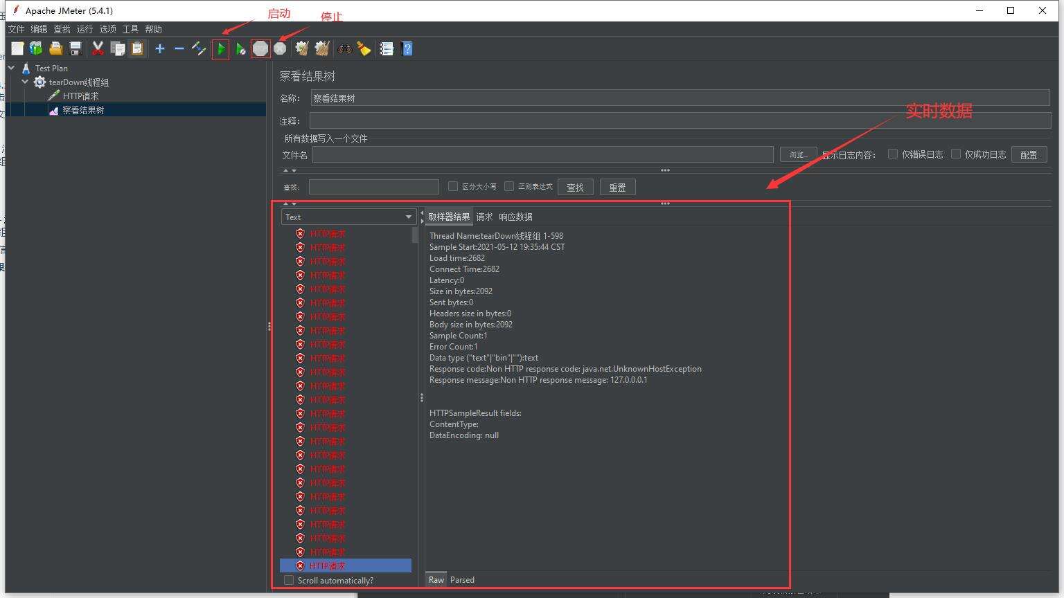Collapse the tearDown线程组 tree node
The image size is (1064, 598).
pyautogui.click(x=25, y=82)
